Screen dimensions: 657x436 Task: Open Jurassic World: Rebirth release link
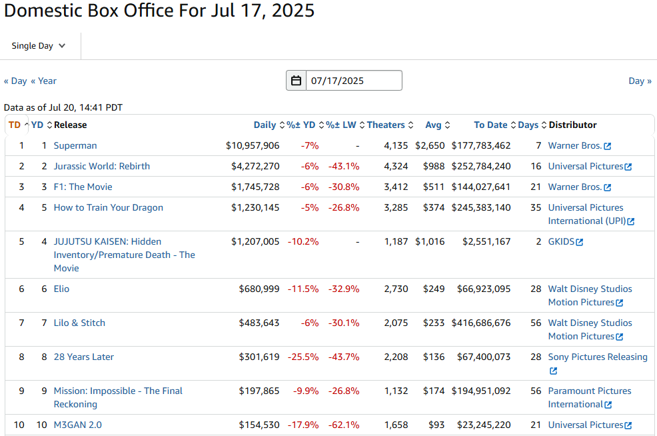102,166
